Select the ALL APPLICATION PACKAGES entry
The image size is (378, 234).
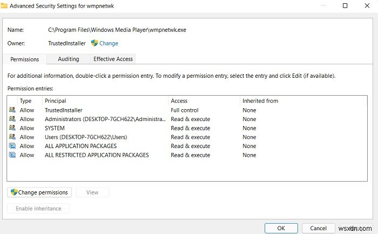coord(81,146)
